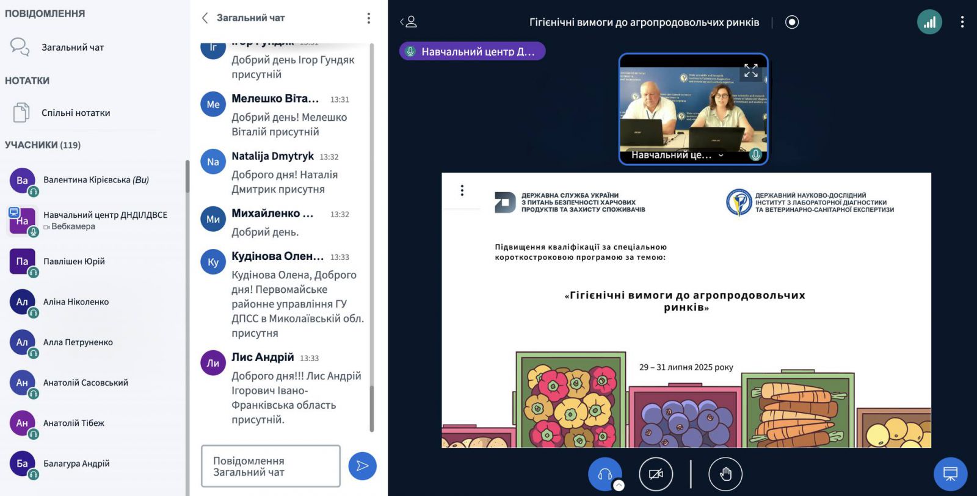Expand webcam video to fullscreen

pos(750,71)
